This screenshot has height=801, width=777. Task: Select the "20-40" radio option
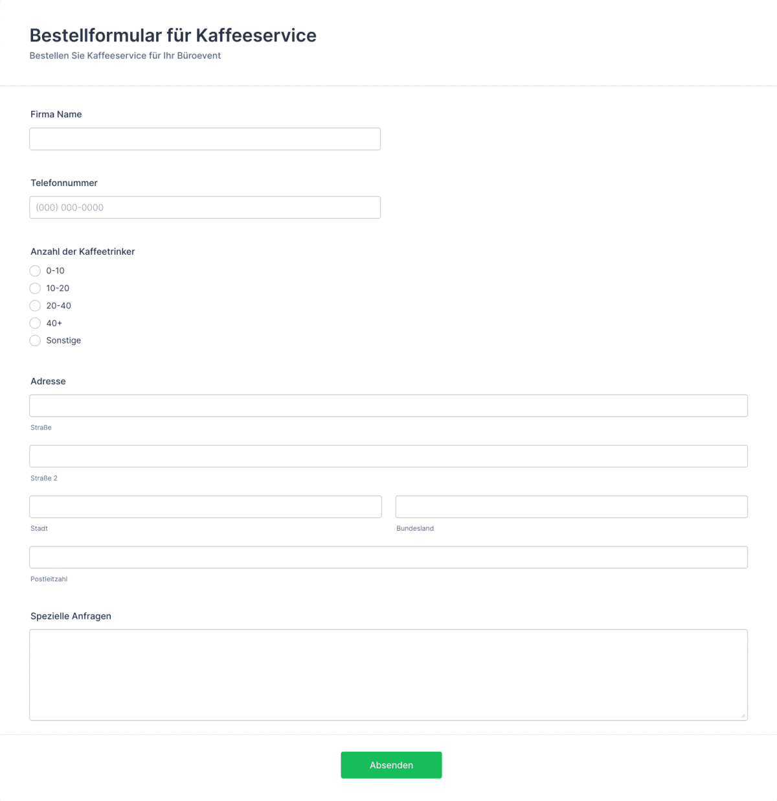pyautogui.click(x=35, y=305)
